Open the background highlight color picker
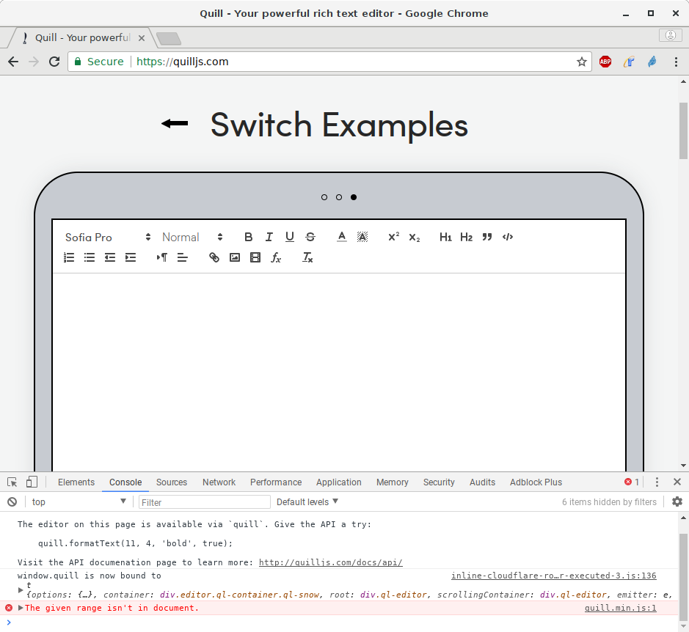 coord(362,237)
